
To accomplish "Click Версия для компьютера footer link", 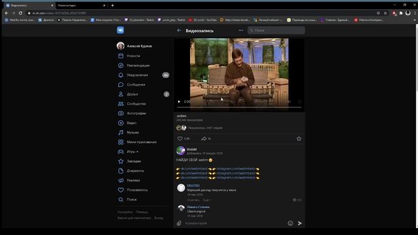I will click(x=135, y=218).
